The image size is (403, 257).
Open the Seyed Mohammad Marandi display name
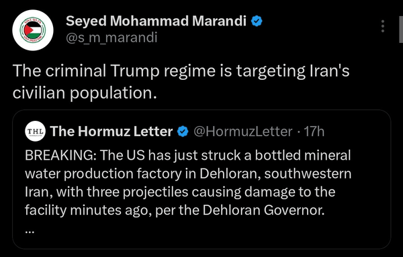pyautogui.click(x=156, y=21)
